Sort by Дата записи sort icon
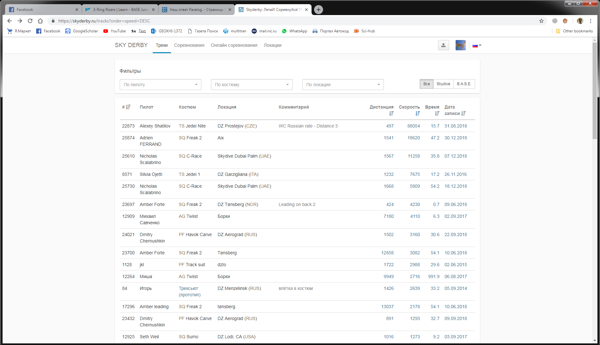The image size is (600, 345). (x=464, y=113)
